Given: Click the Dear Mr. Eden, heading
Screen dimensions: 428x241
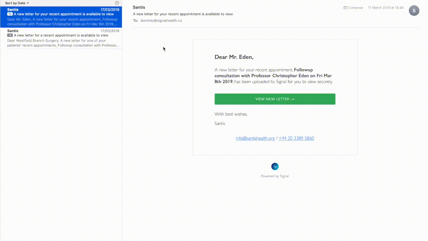Looking at the screenshot, I should click(234, 57).
